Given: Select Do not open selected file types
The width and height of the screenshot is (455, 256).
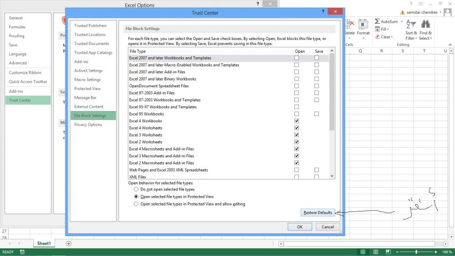Looking at the screenshot, I should pyautogui.click(x=136, y=189).
